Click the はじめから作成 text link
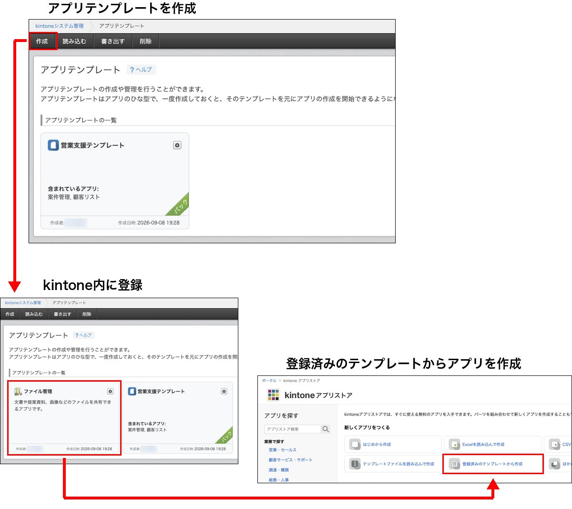This screenshot has height=509, width=572. pyautogui.click(x=377, y=444)
